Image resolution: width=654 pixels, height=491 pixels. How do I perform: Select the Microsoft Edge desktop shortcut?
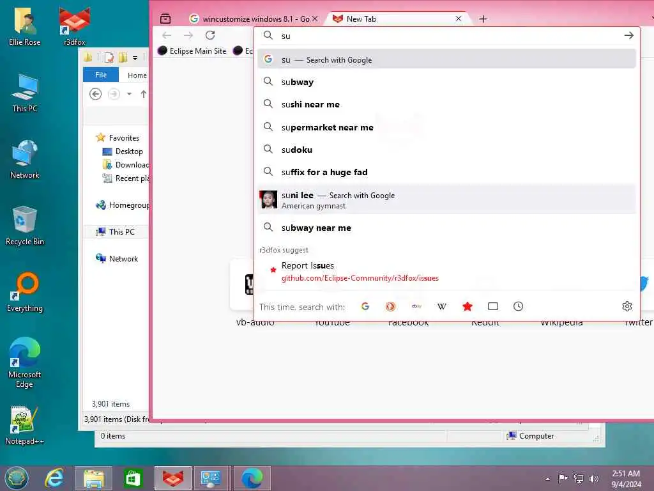(x=25, y=362)
